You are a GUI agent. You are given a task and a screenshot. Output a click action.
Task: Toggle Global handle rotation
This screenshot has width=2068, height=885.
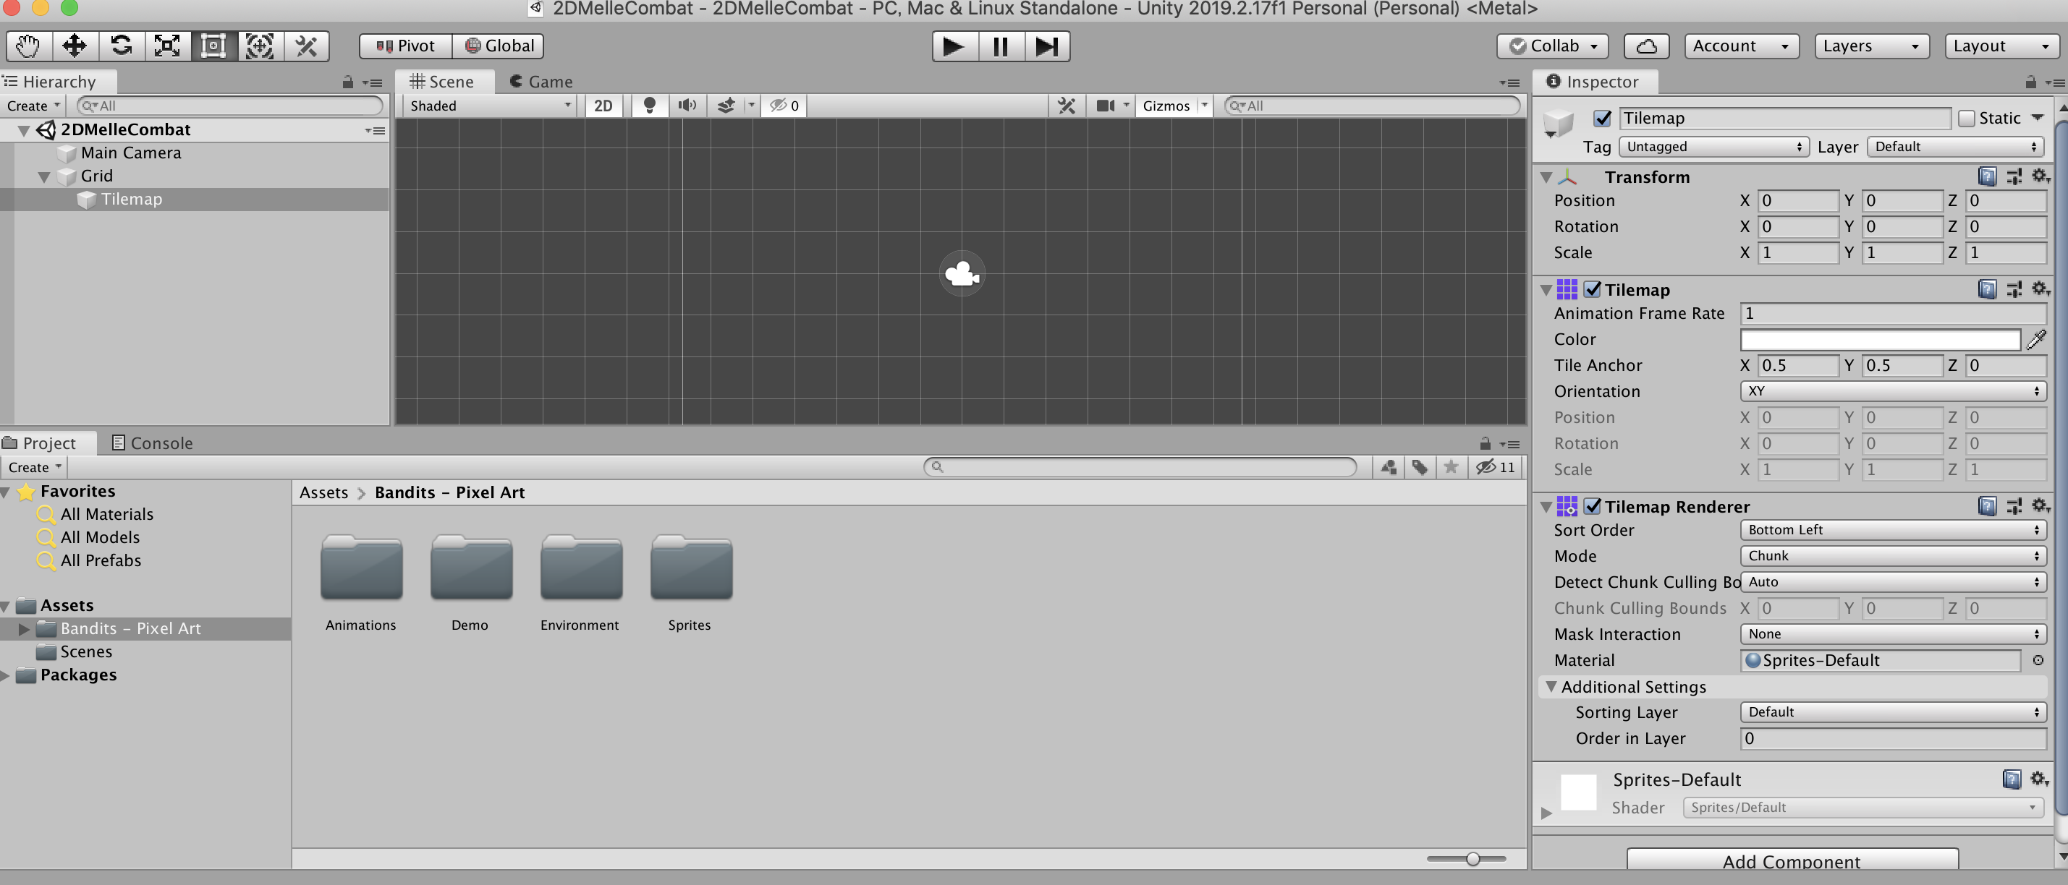pos(499,46)
